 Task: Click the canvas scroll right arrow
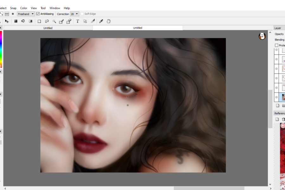tap(270, 188)
